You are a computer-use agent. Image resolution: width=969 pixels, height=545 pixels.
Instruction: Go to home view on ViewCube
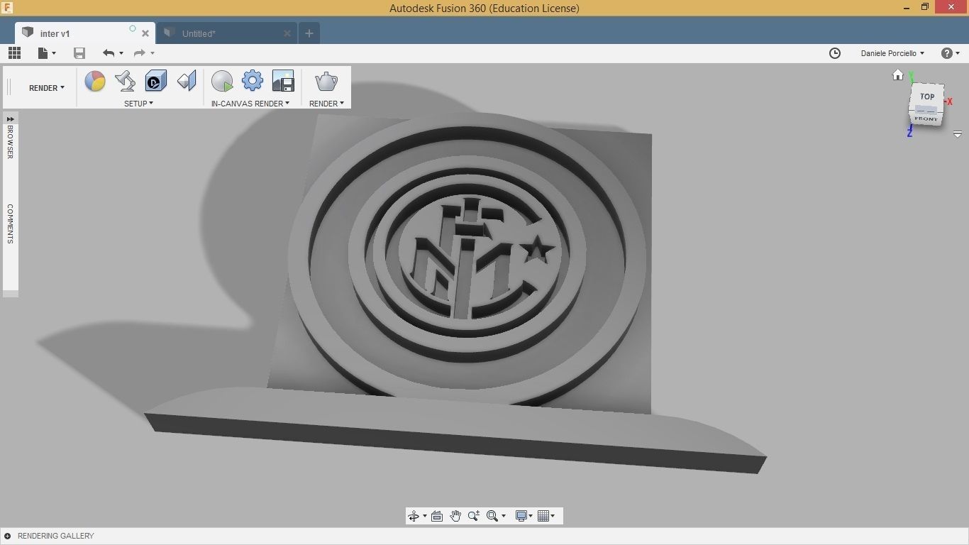(x=898, y=75)
